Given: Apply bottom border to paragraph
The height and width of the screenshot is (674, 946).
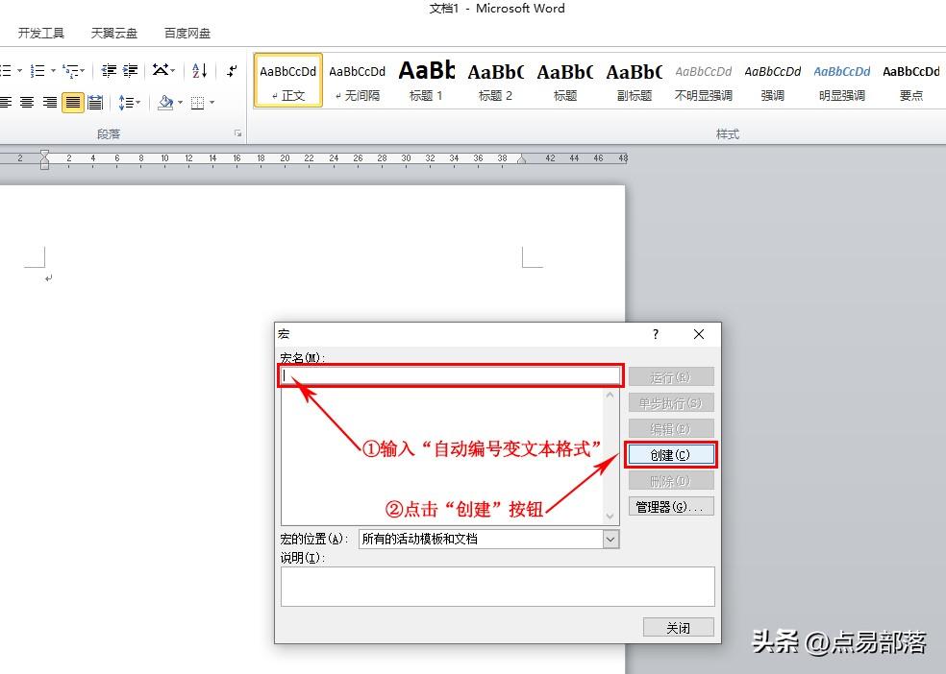Looking at the screenshot, I should click(x=197, y=103).
